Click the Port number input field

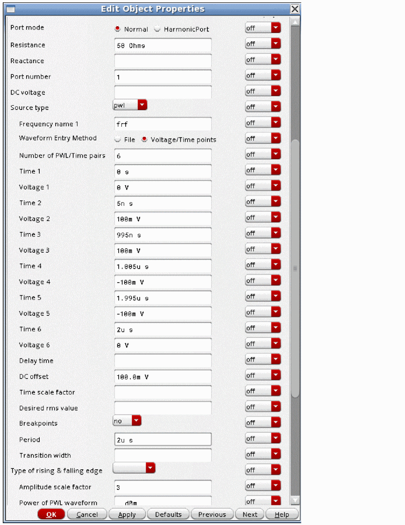click(163, 77)
